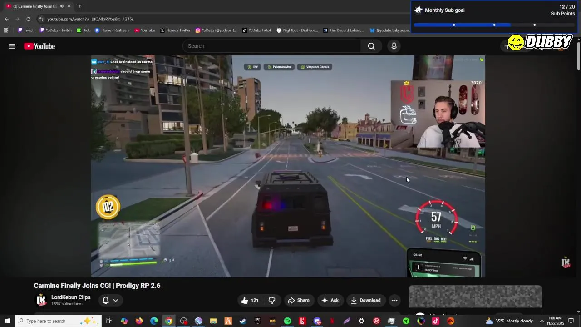Image resolution: width=581 pixels, height=327 pixels.
Task: Reload the current page
Action: coord(28,19)
